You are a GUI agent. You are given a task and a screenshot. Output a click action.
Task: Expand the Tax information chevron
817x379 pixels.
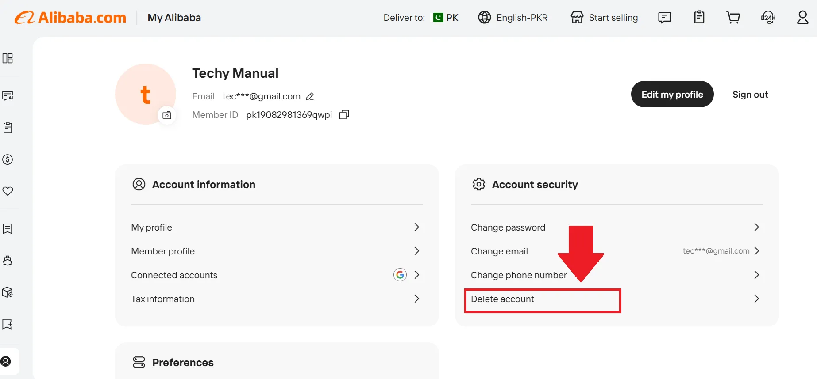pos(416,299)
